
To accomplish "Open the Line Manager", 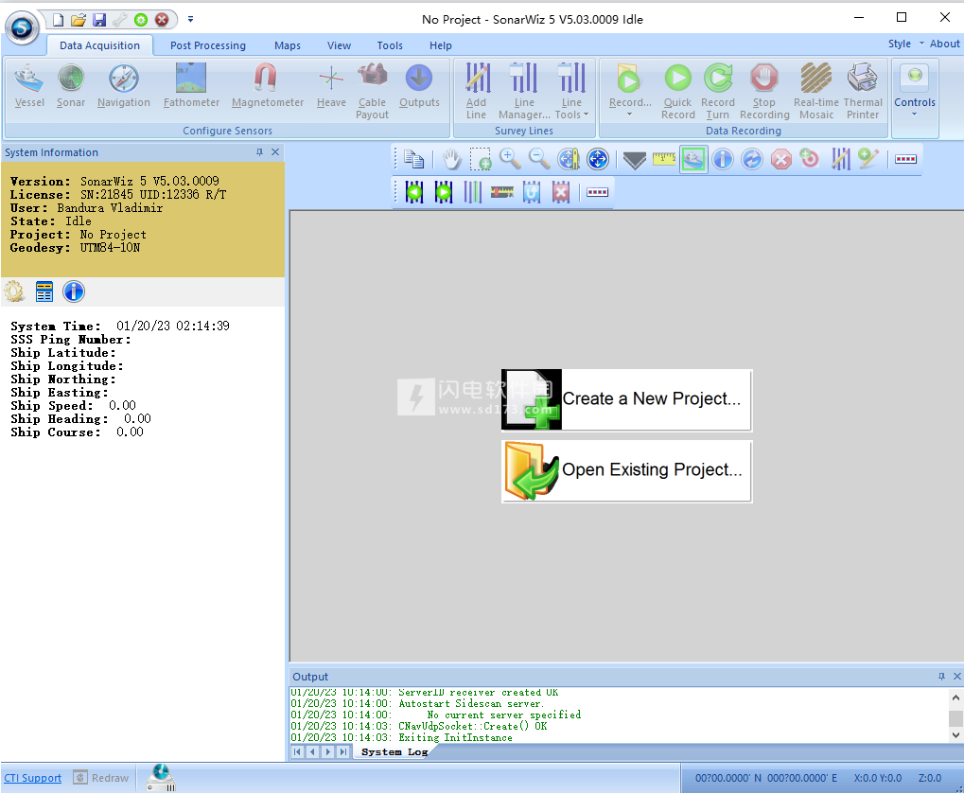I will (x=524, y=91).
